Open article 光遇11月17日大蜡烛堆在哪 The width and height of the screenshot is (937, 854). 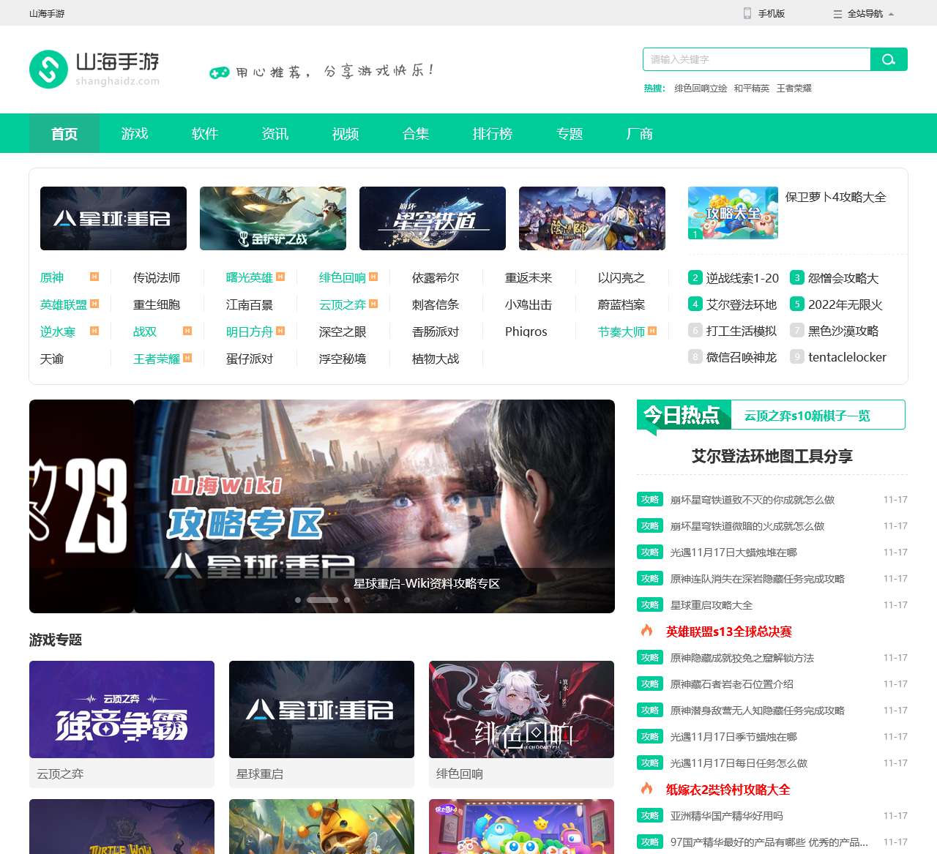(x=733, y=553)
